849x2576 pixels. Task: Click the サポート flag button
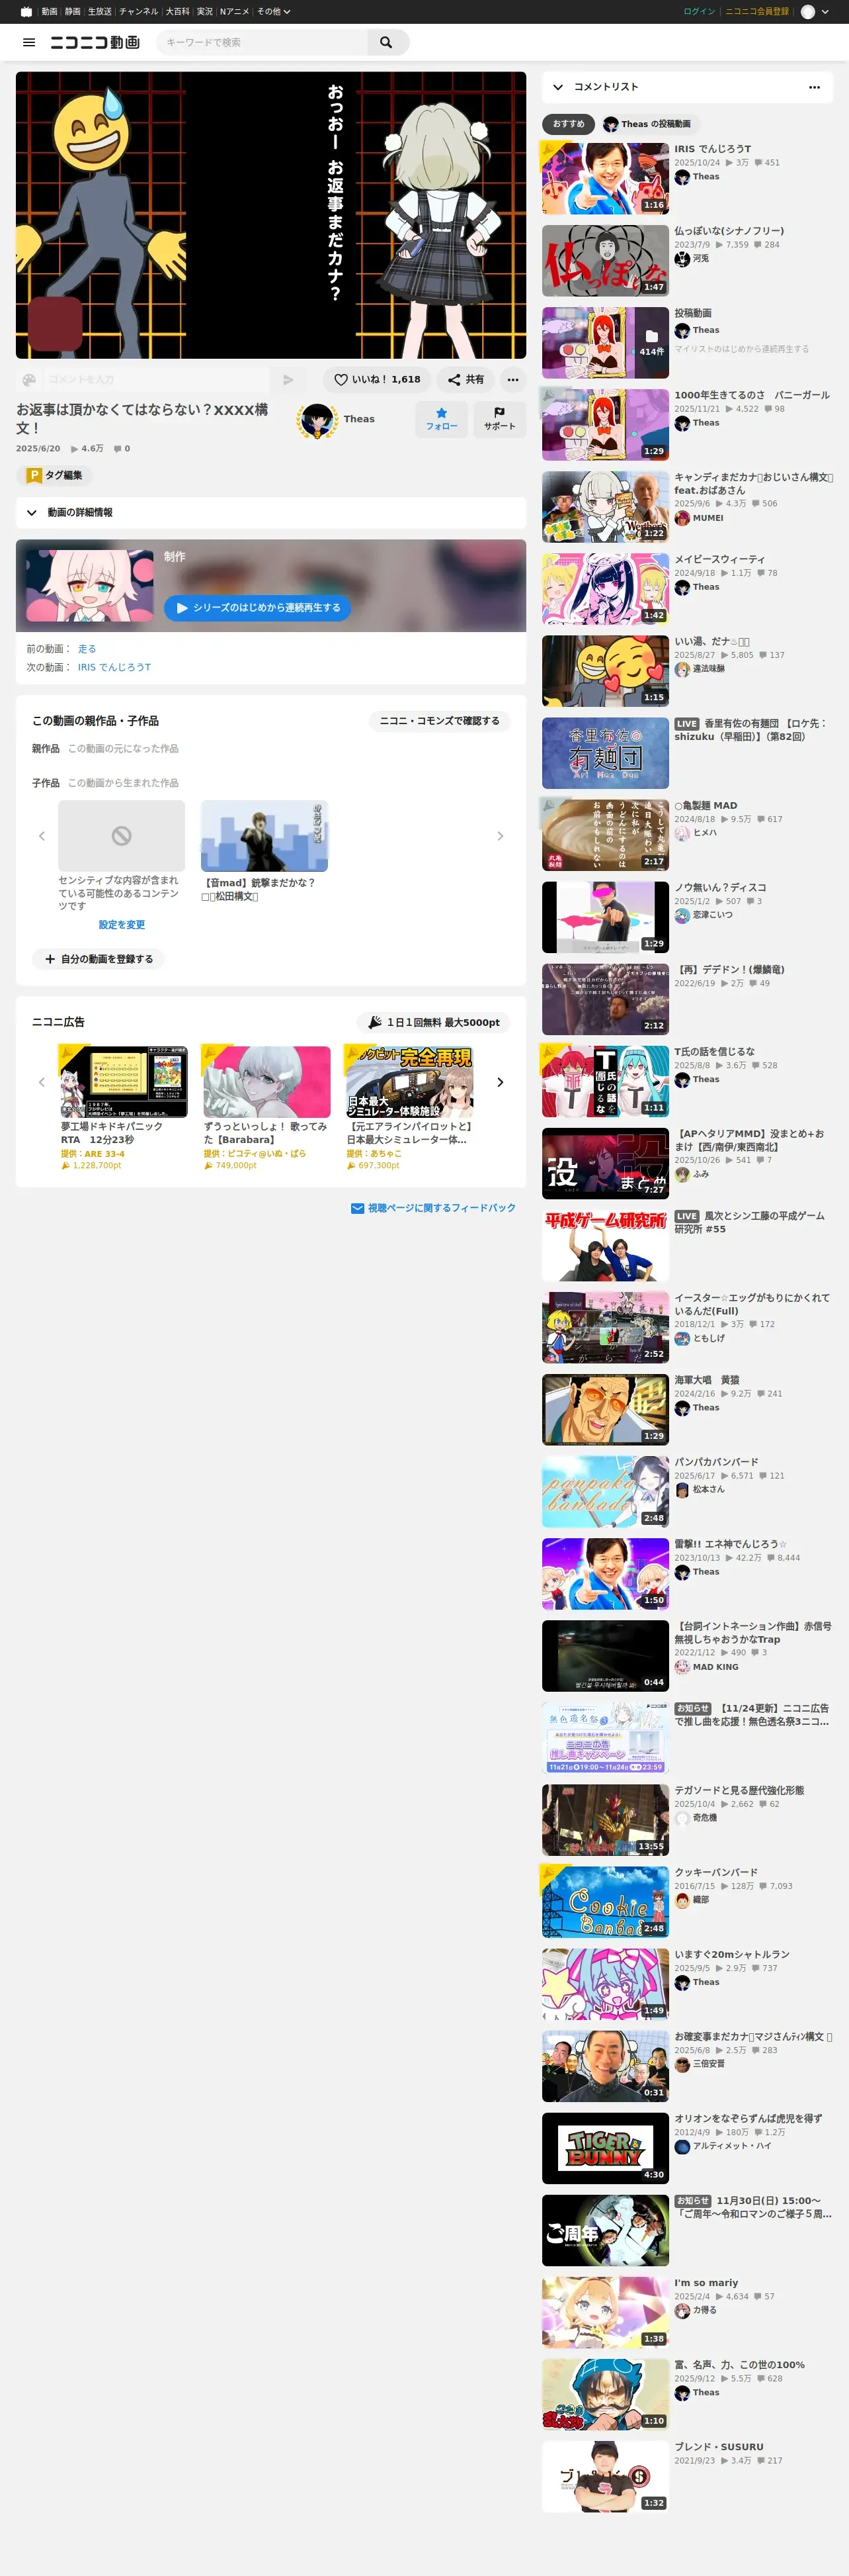pos(499,419)
